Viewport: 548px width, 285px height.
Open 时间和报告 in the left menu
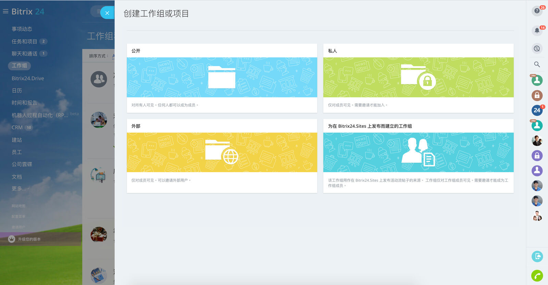(x=24, y=103)
